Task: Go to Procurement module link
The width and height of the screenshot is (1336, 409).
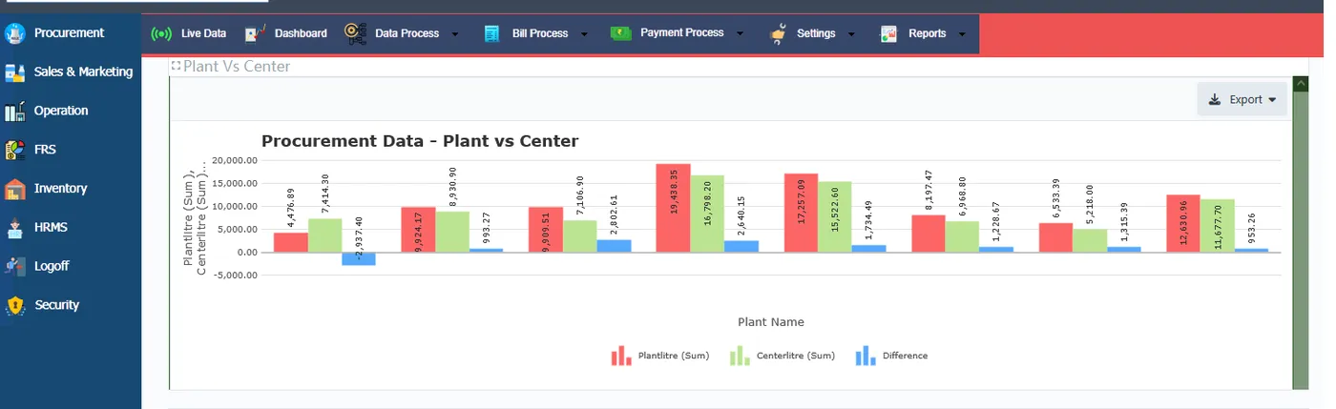Action: (69, 33)
